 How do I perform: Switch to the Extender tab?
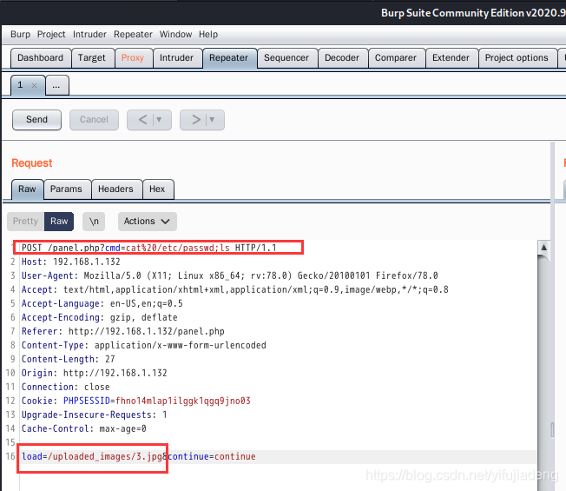point(451,58)
